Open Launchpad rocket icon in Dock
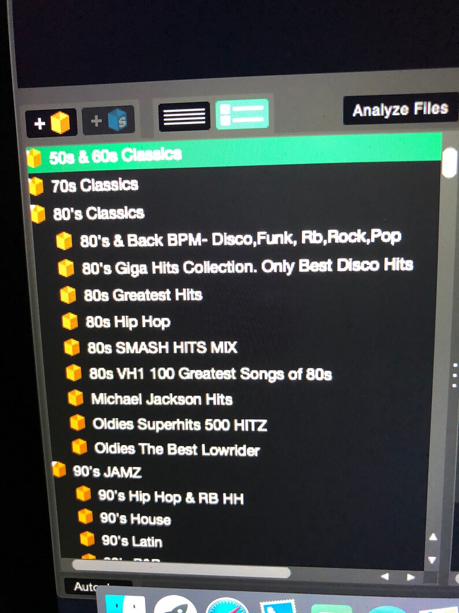The image size is (459, 613). tap(175, 604)
